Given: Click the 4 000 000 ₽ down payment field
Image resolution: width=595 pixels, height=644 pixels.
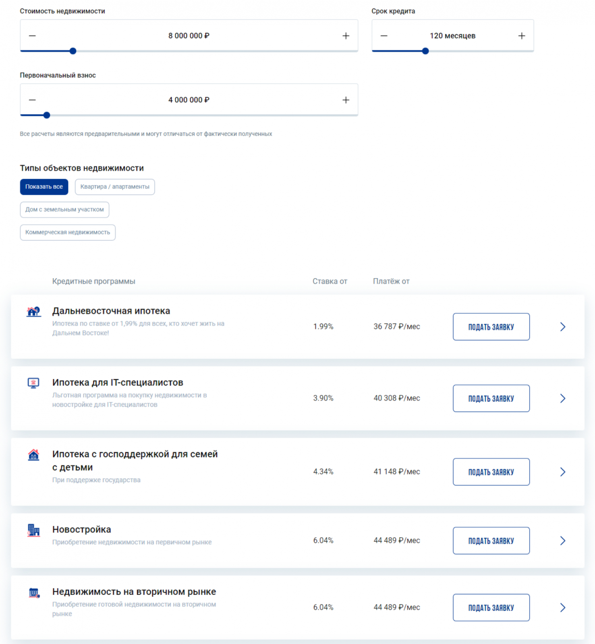Looking at the screenshot, I should click(x=189, y=100).
